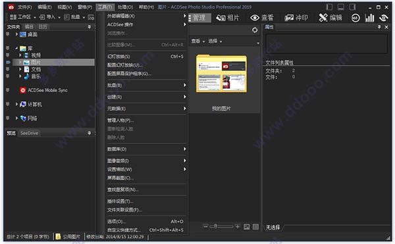Click the ACDSee camera logo icon
395x244 pixels.
[11, 7]
